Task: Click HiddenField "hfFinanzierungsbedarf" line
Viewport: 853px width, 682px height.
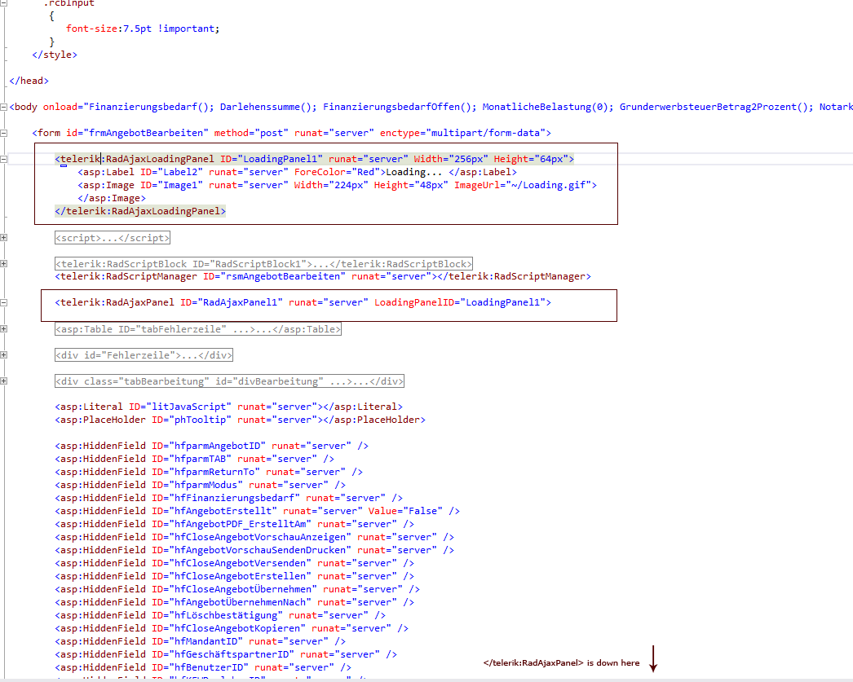Action: (x=228, y=499)
